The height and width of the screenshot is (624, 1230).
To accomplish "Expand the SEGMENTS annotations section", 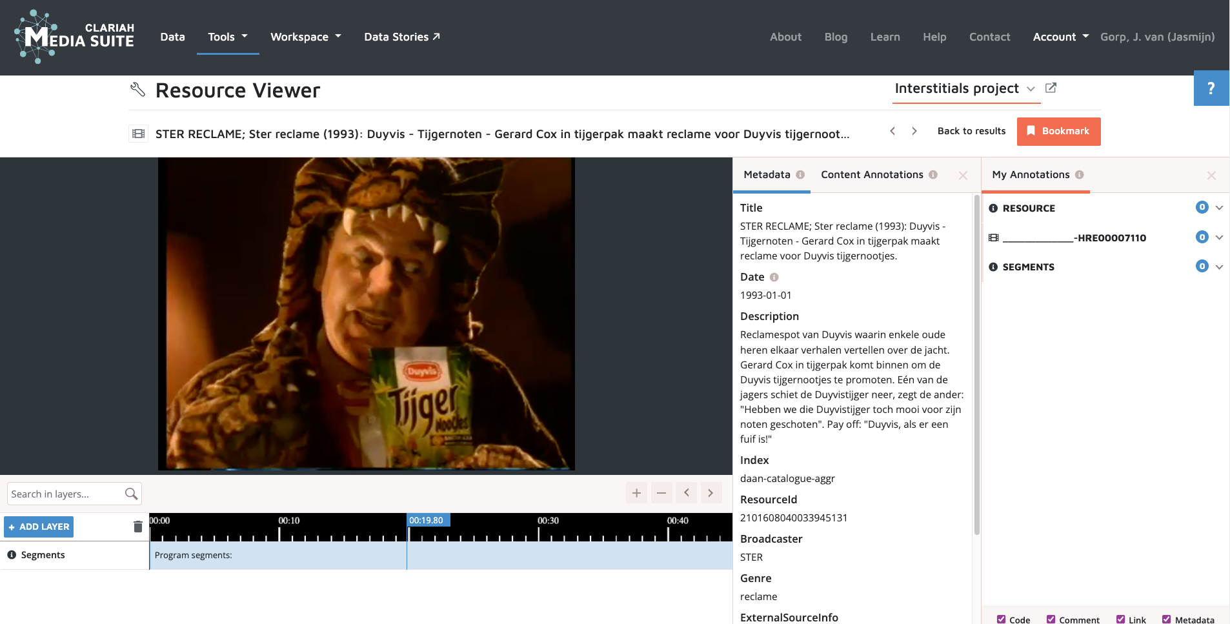I will 1219,267.
